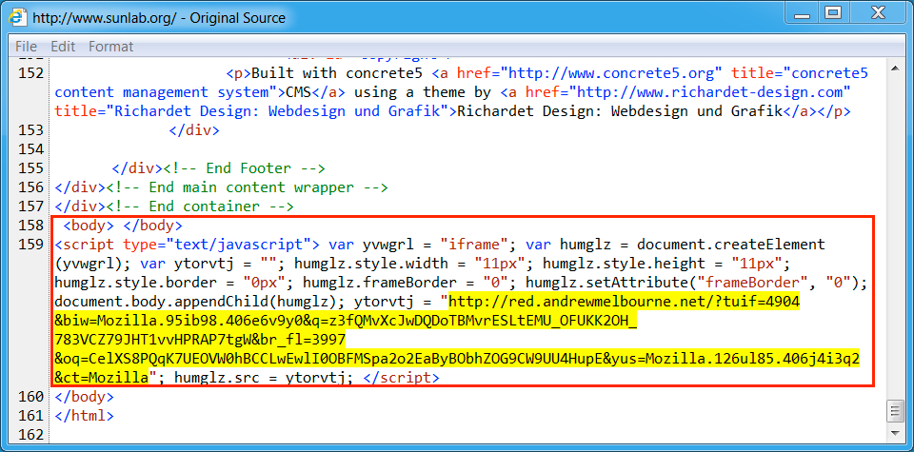Click line number 161
This screenshot has height=452, width=914.
(x=31, y=417)
